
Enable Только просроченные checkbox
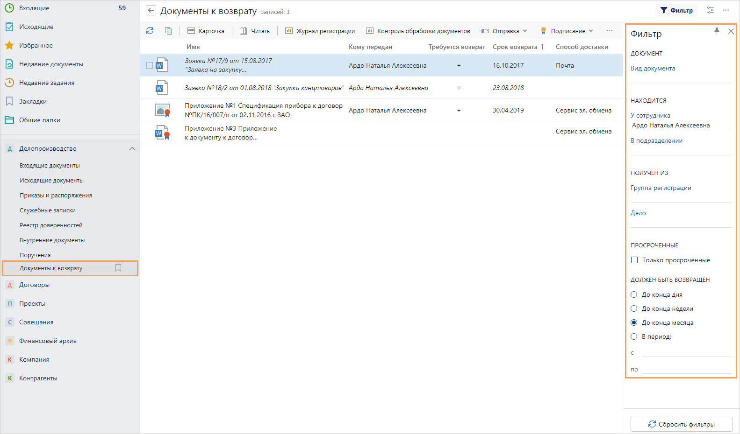(x=634, y=260)
